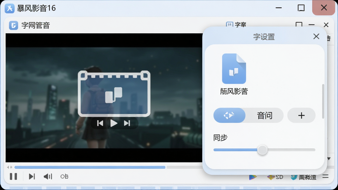Skip to next track in overlay
This screenshot has height=190, width=338.
point(127,123)
